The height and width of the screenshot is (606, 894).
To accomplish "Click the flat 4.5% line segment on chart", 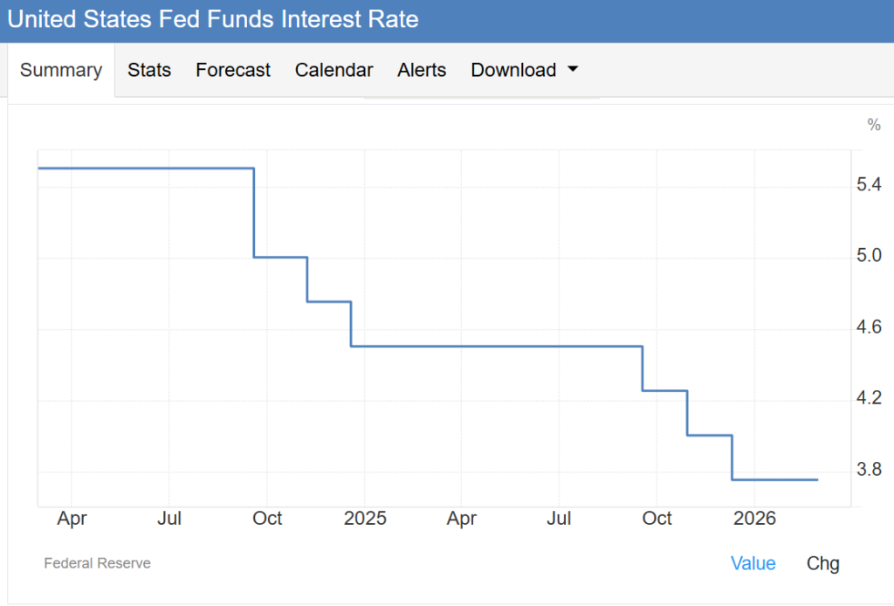I will [x=498, y=347].
